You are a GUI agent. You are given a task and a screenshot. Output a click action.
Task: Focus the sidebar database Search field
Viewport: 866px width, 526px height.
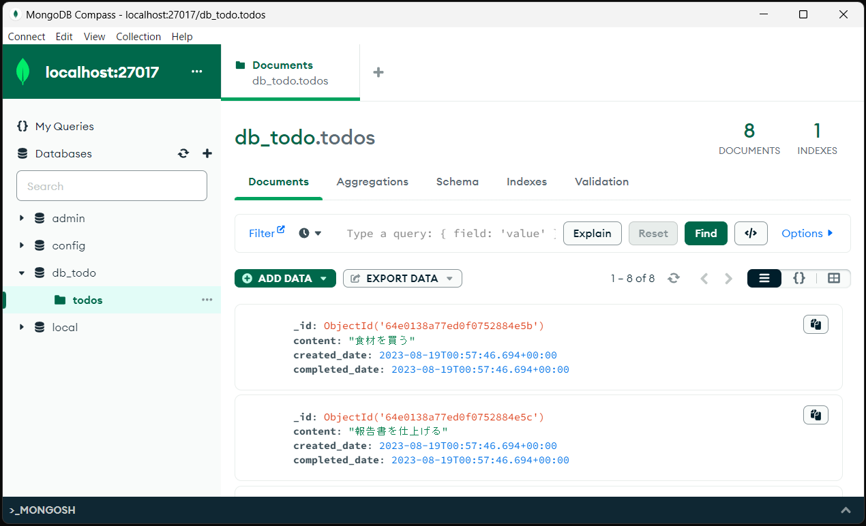(x=112, y=186)
